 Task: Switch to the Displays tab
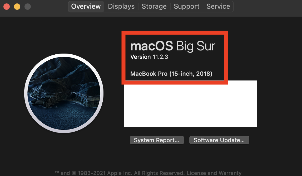coord(121,7)
